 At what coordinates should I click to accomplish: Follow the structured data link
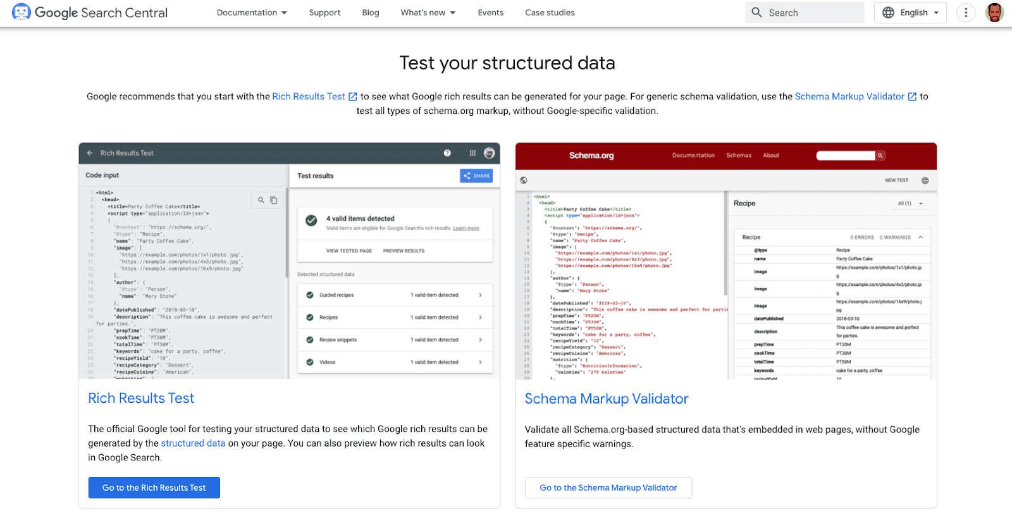click(x=193, y=443)
